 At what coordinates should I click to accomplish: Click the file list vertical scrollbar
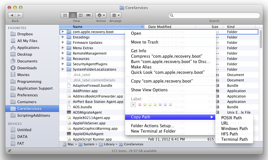pyautogui.click(x=261, y=39)
